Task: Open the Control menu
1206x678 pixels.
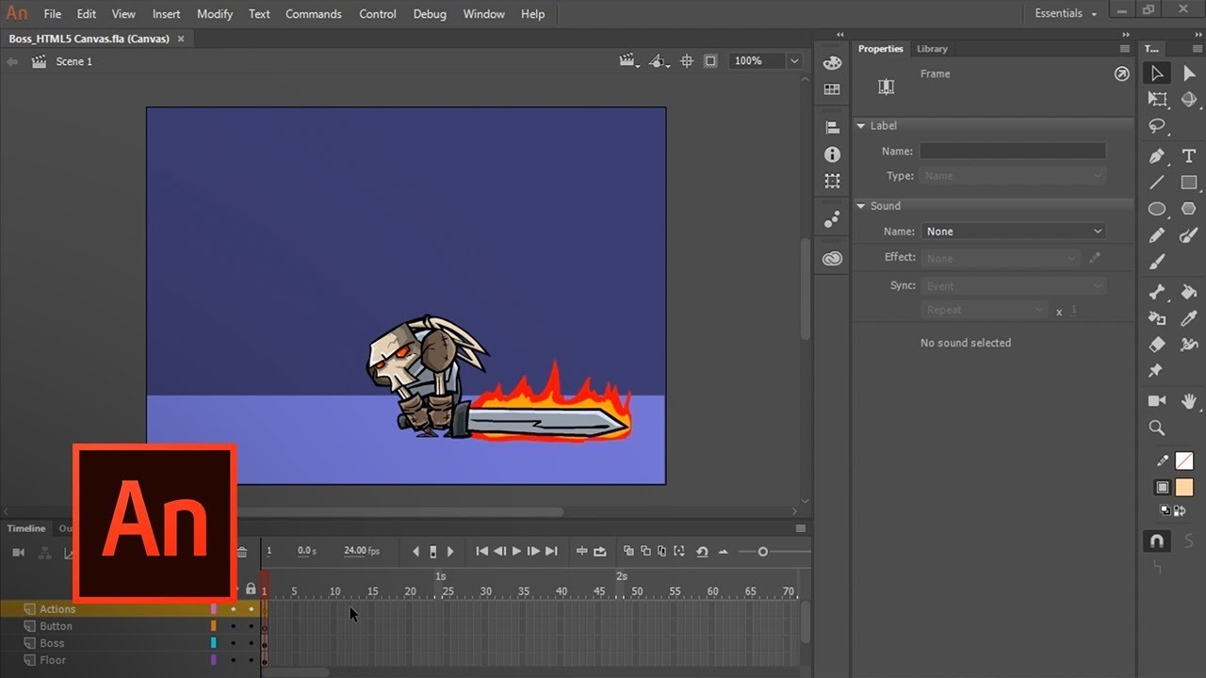Action: point(377,13)
